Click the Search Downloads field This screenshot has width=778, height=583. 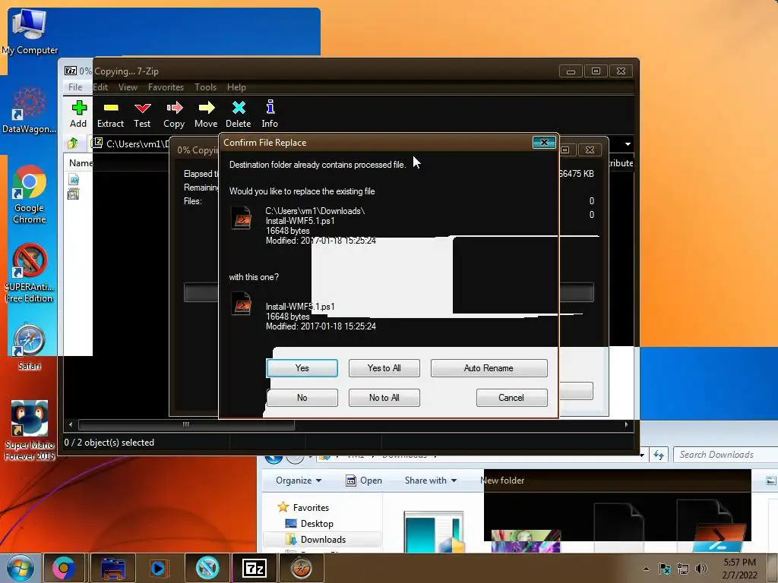pyautogui.click(x=726, y=455)
